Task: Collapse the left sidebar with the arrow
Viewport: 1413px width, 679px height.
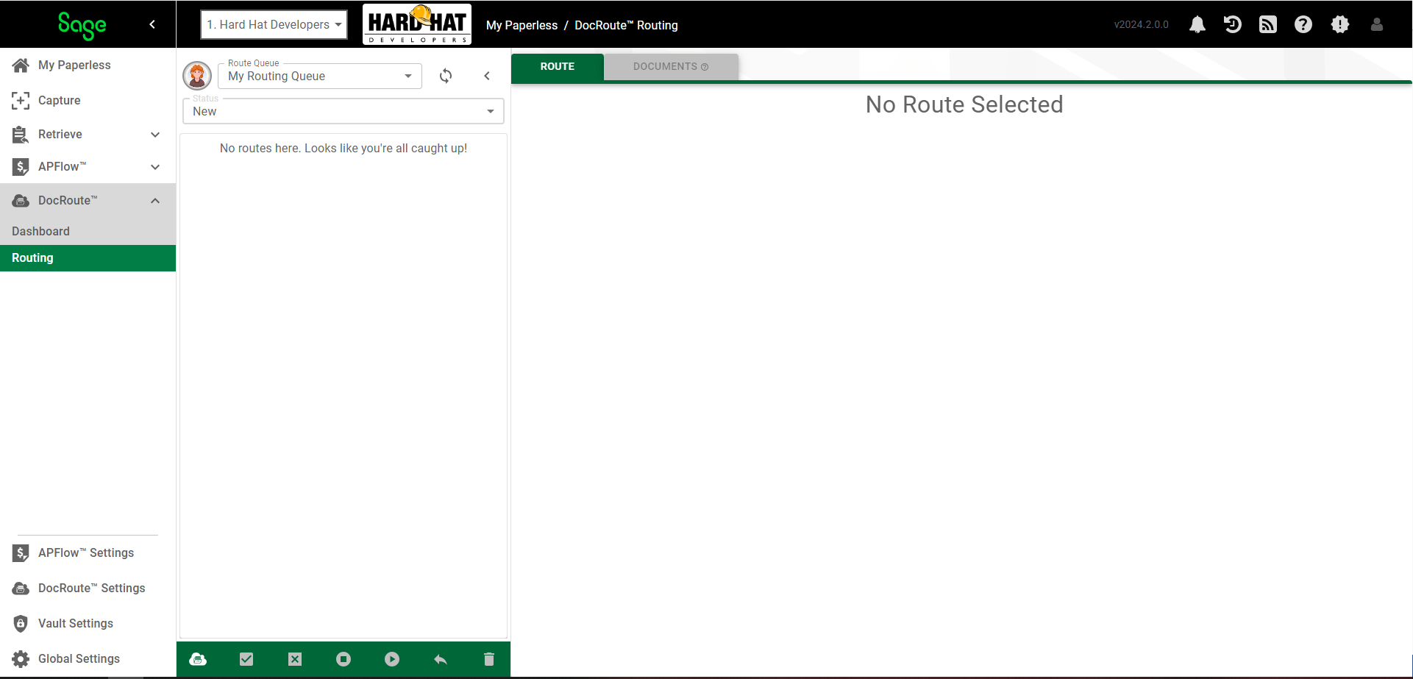Action: [x=152, y=24]
